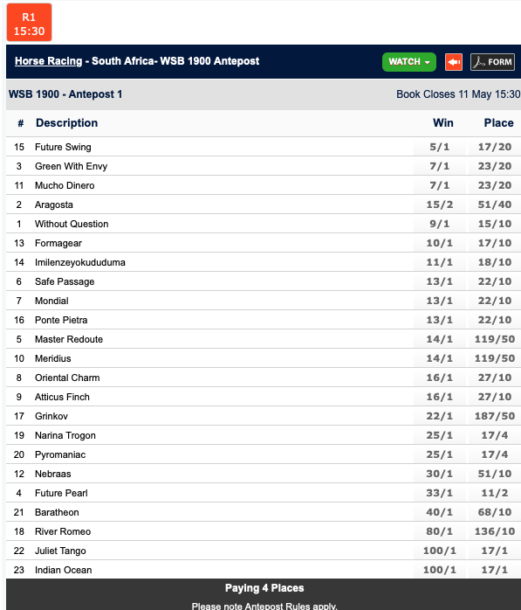Select the R1 15:30 race tab
521x610 pixels.
tap(29, 23)
